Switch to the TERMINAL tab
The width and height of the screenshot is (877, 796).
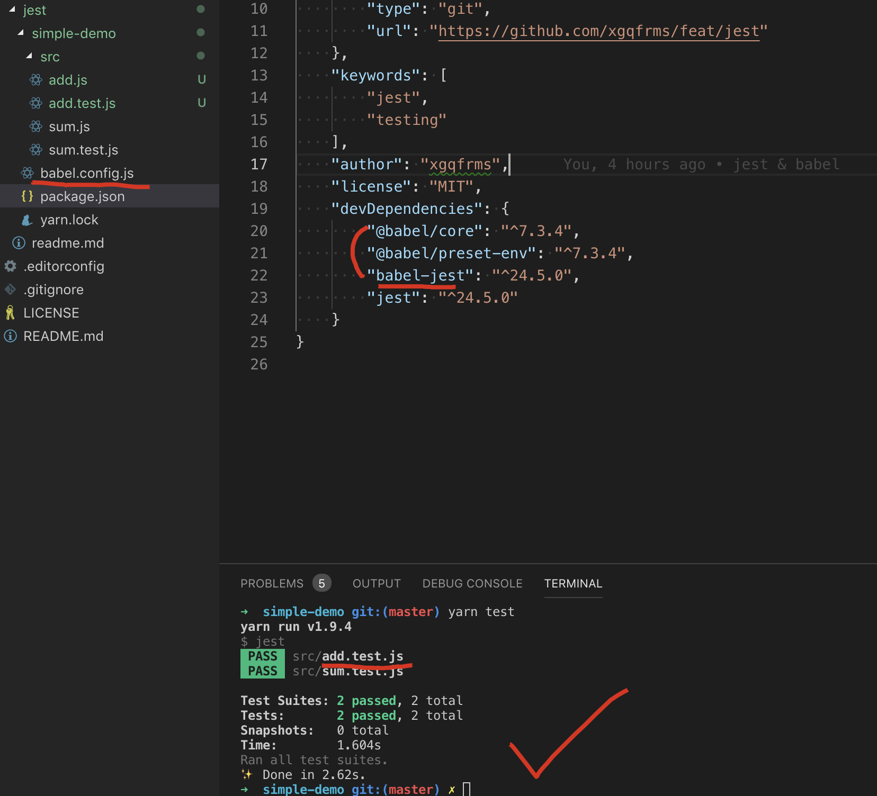click(573, 583)
